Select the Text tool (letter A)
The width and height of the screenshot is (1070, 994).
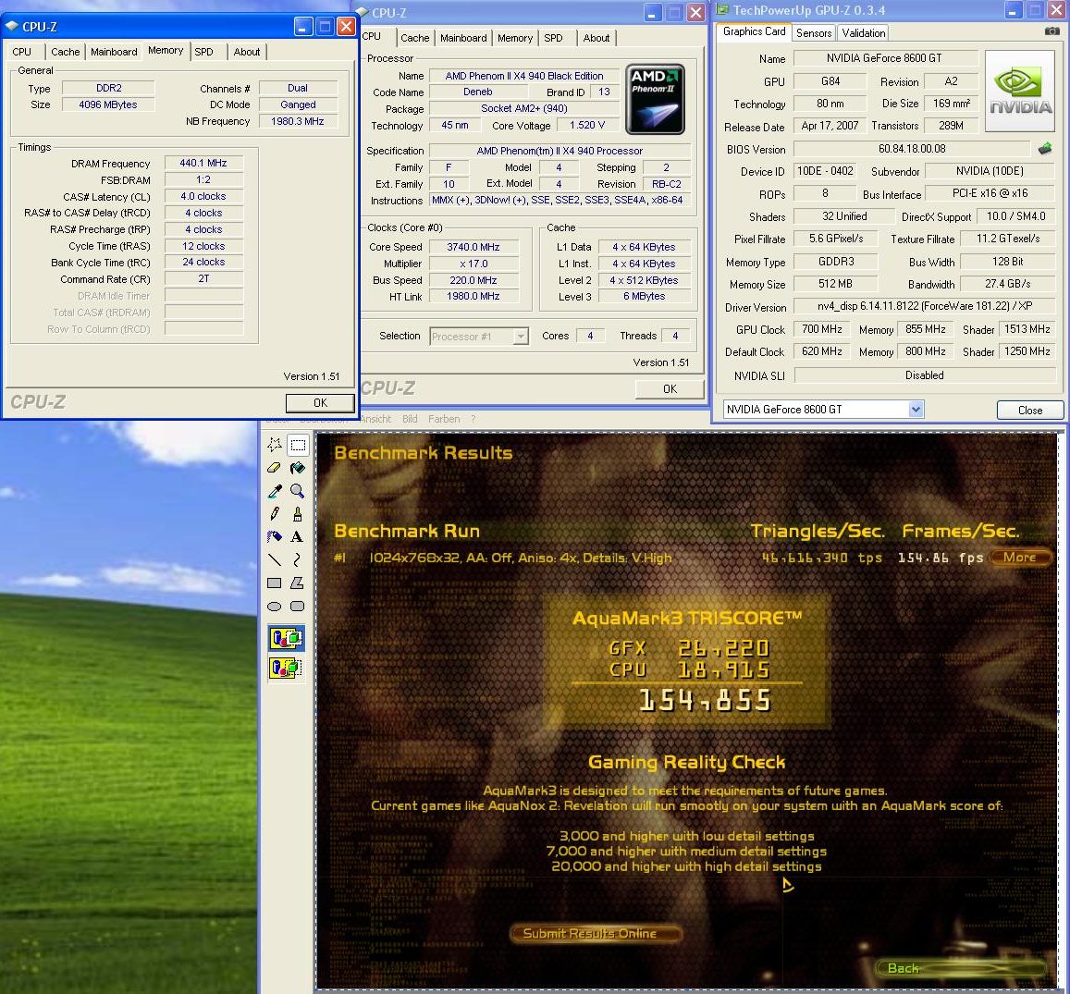click(298, 537)
